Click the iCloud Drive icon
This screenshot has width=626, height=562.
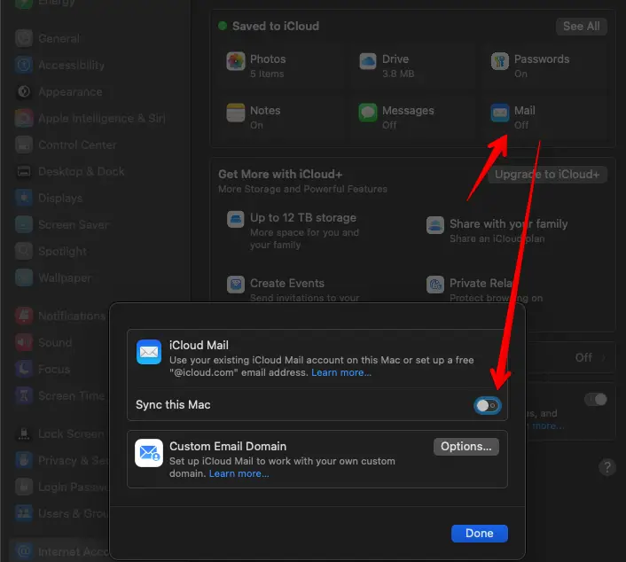[368, 61]
